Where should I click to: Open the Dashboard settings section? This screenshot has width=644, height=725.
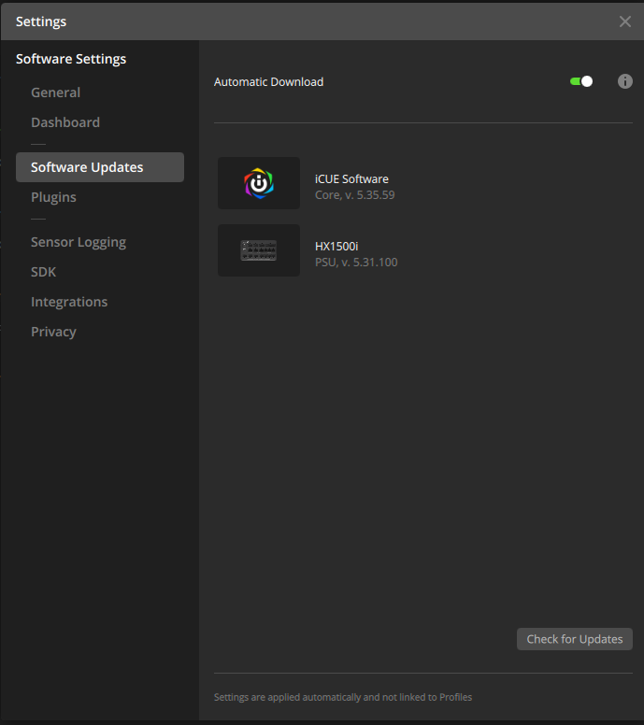(x=65, y=122)
